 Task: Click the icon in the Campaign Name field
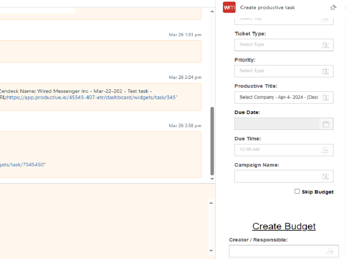point(325,176)
